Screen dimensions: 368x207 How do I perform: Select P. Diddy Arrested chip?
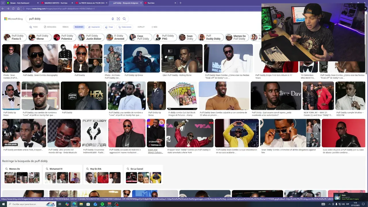coord(117,37)
